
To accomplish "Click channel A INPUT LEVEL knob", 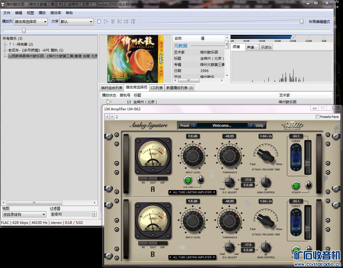I will pos(193,156).
